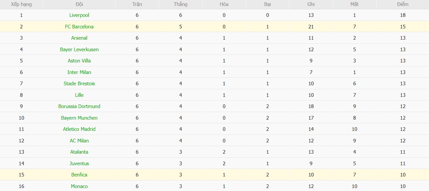Open the AC Milan link
The width and height of the screenshot is (429, 191).
(79, 141)
